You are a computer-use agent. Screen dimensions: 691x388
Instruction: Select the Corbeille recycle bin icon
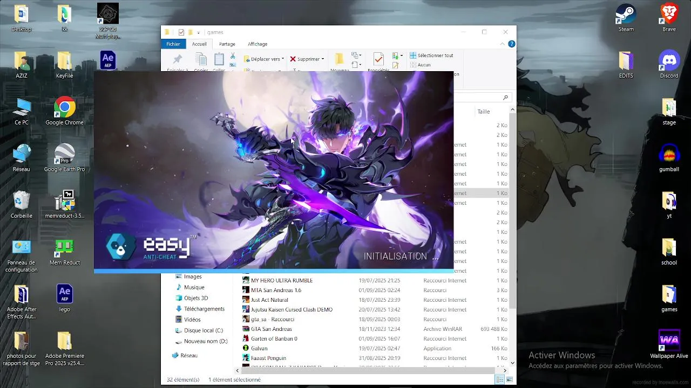tap(22, 205)
